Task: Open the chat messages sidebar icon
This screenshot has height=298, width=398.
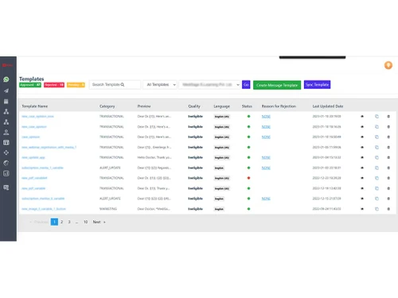Action: [6, 188]
